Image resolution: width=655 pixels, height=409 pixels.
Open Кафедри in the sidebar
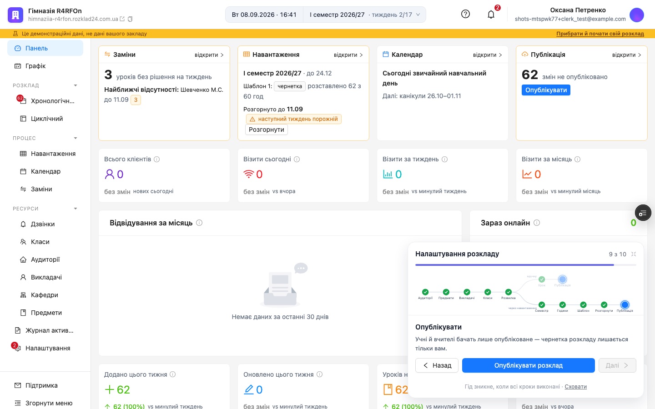[x=45, y=295]
